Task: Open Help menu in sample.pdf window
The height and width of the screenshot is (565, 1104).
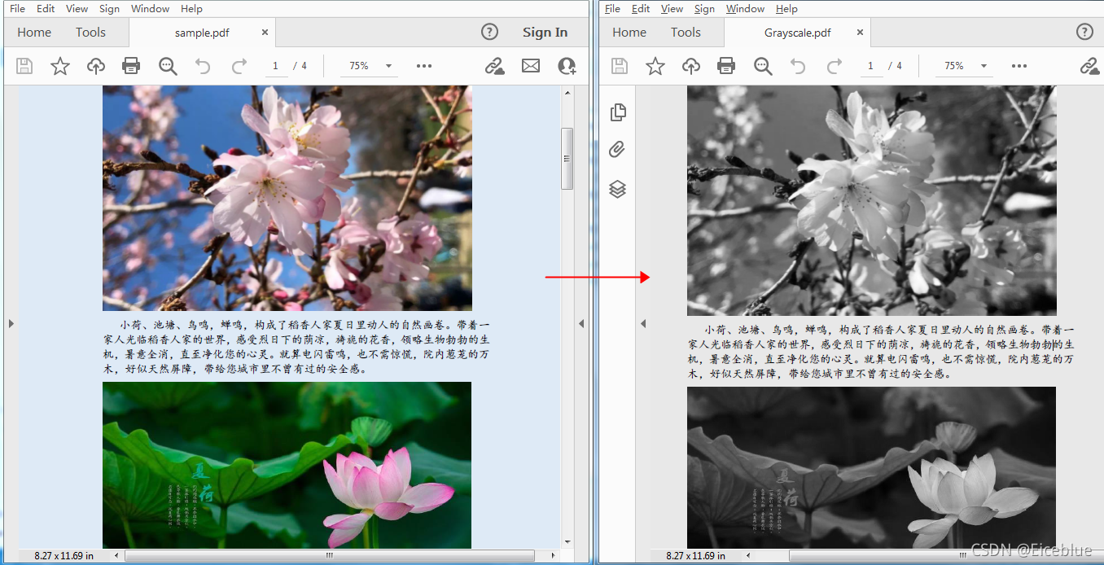Action: pyautogui.click(x=191, y=9)
